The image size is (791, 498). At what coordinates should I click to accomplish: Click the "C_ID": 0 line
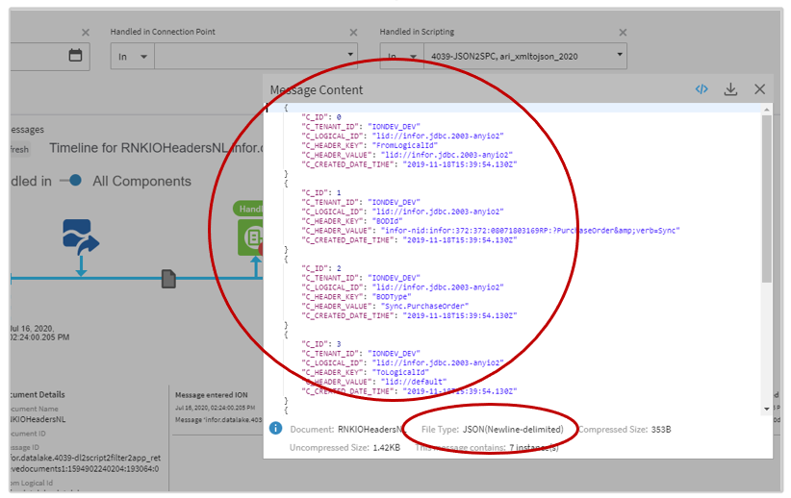point(320,117)
